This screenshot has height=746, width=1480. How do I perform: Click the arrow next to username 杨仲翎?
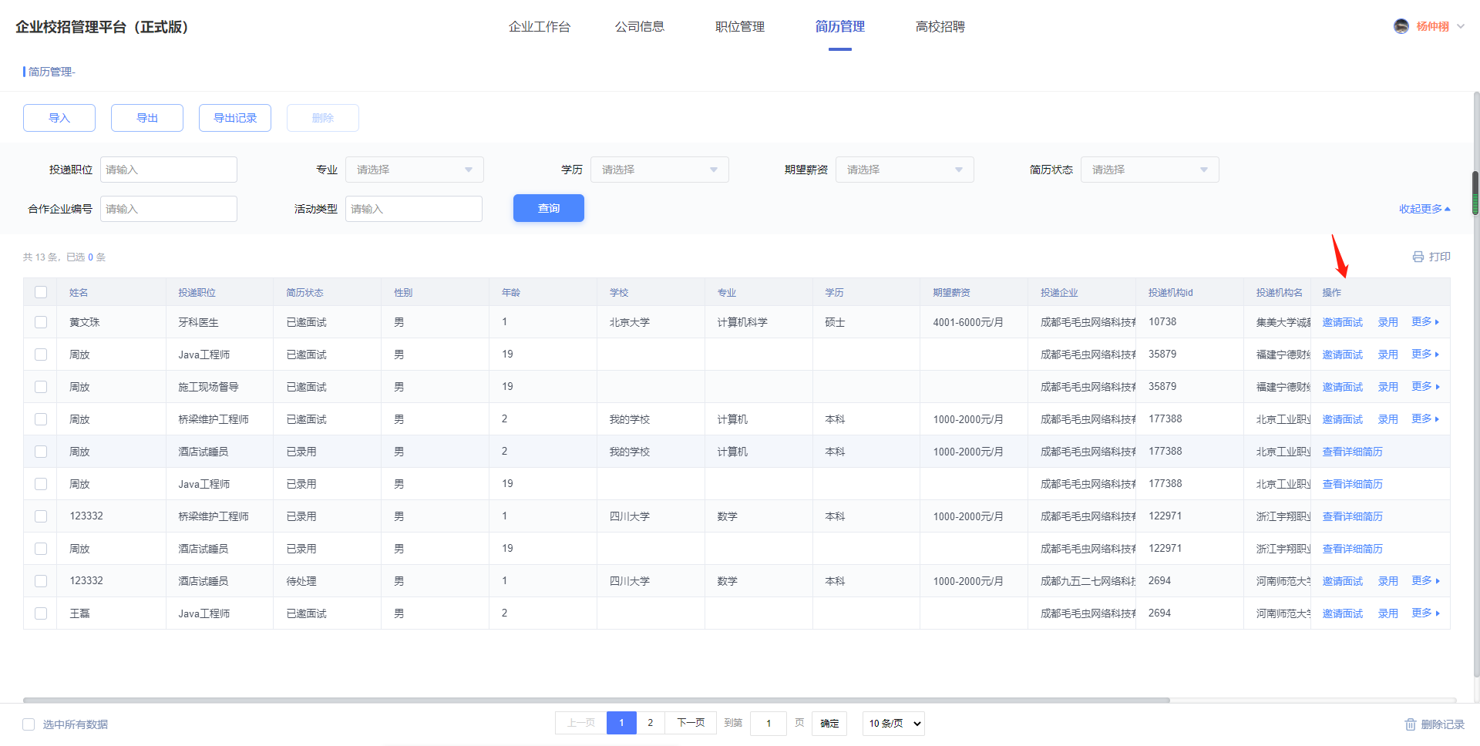coord(1461,26)
